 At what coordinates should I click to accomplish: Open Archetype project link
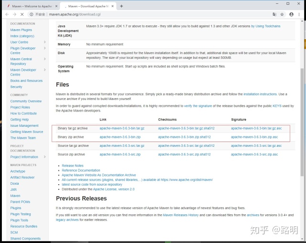(18, 171)
